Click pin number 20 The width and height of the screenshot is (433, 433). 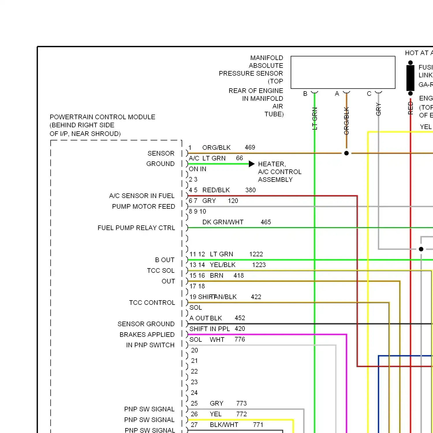(x=195, y=350)
